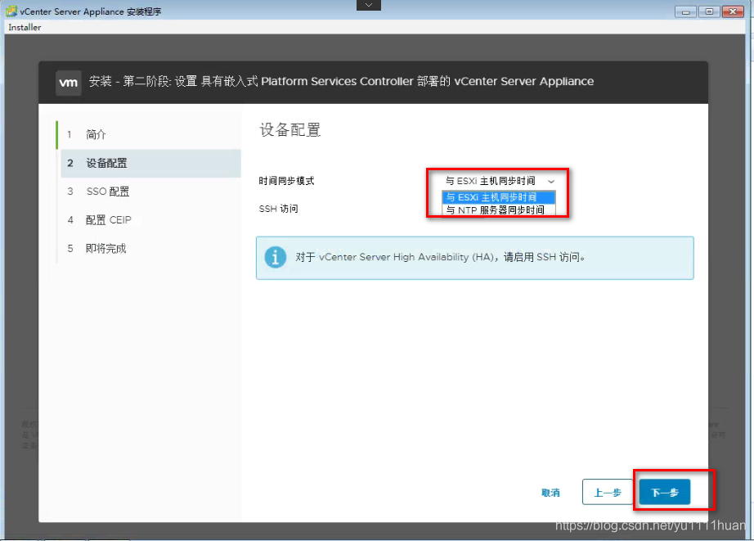Click the time sync dropdown chevron arrow
Image resolution: width=754 pixels, height=541 pixels.
coord(551,182)
